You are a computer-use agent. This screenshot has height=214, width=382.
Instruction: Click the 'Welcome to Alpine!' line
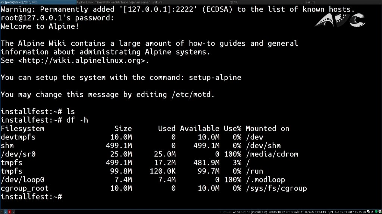coord(40,26)
